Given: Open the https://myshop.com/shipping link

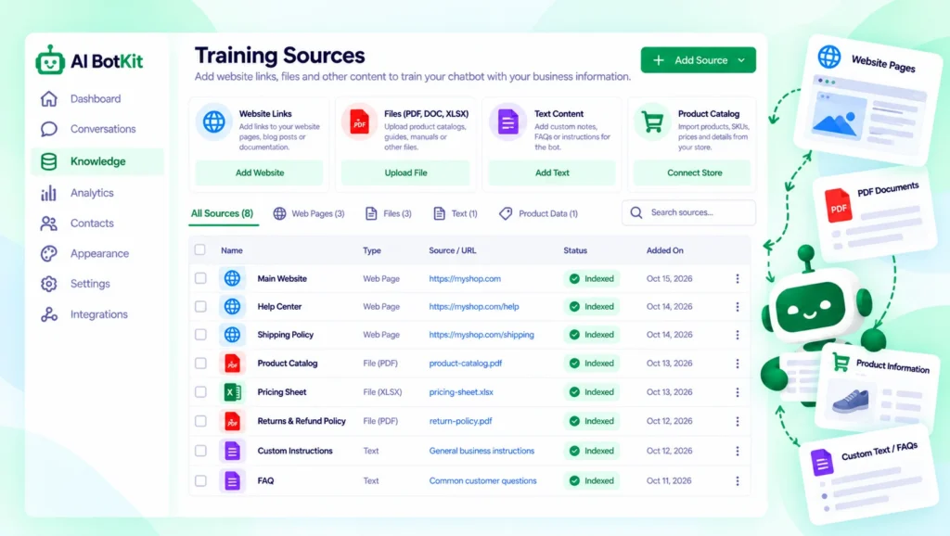Looking at the screenshot, I should 481,335.
